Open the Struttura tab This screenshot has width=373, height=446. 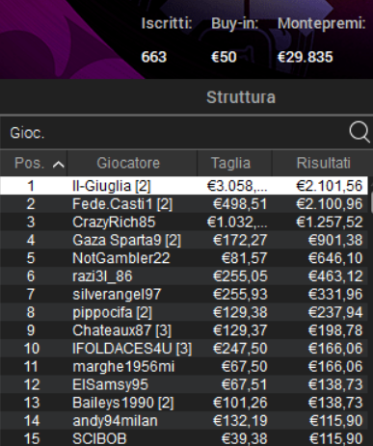coord(241,97)
